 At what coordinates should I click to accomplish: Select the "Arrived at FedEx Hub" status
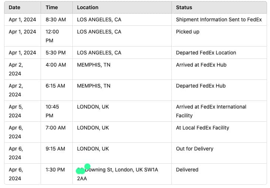point(201,65)
